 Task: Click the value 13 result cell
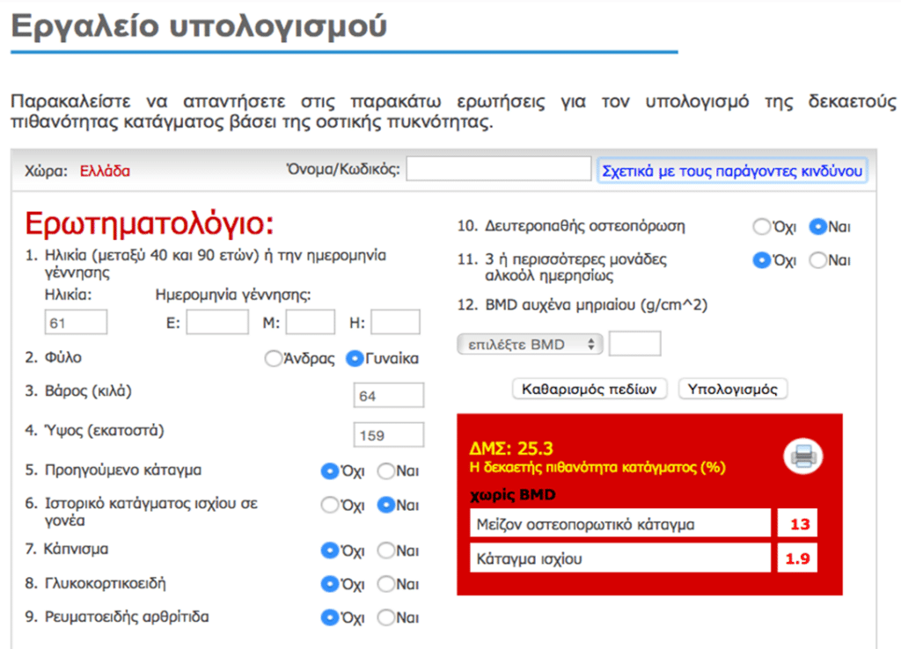coord(797,524)
